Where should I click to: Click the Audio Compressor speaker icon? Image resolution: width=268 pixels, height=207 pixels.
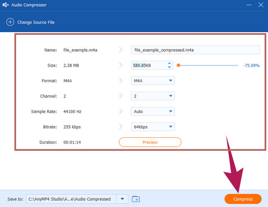(6, 5)
